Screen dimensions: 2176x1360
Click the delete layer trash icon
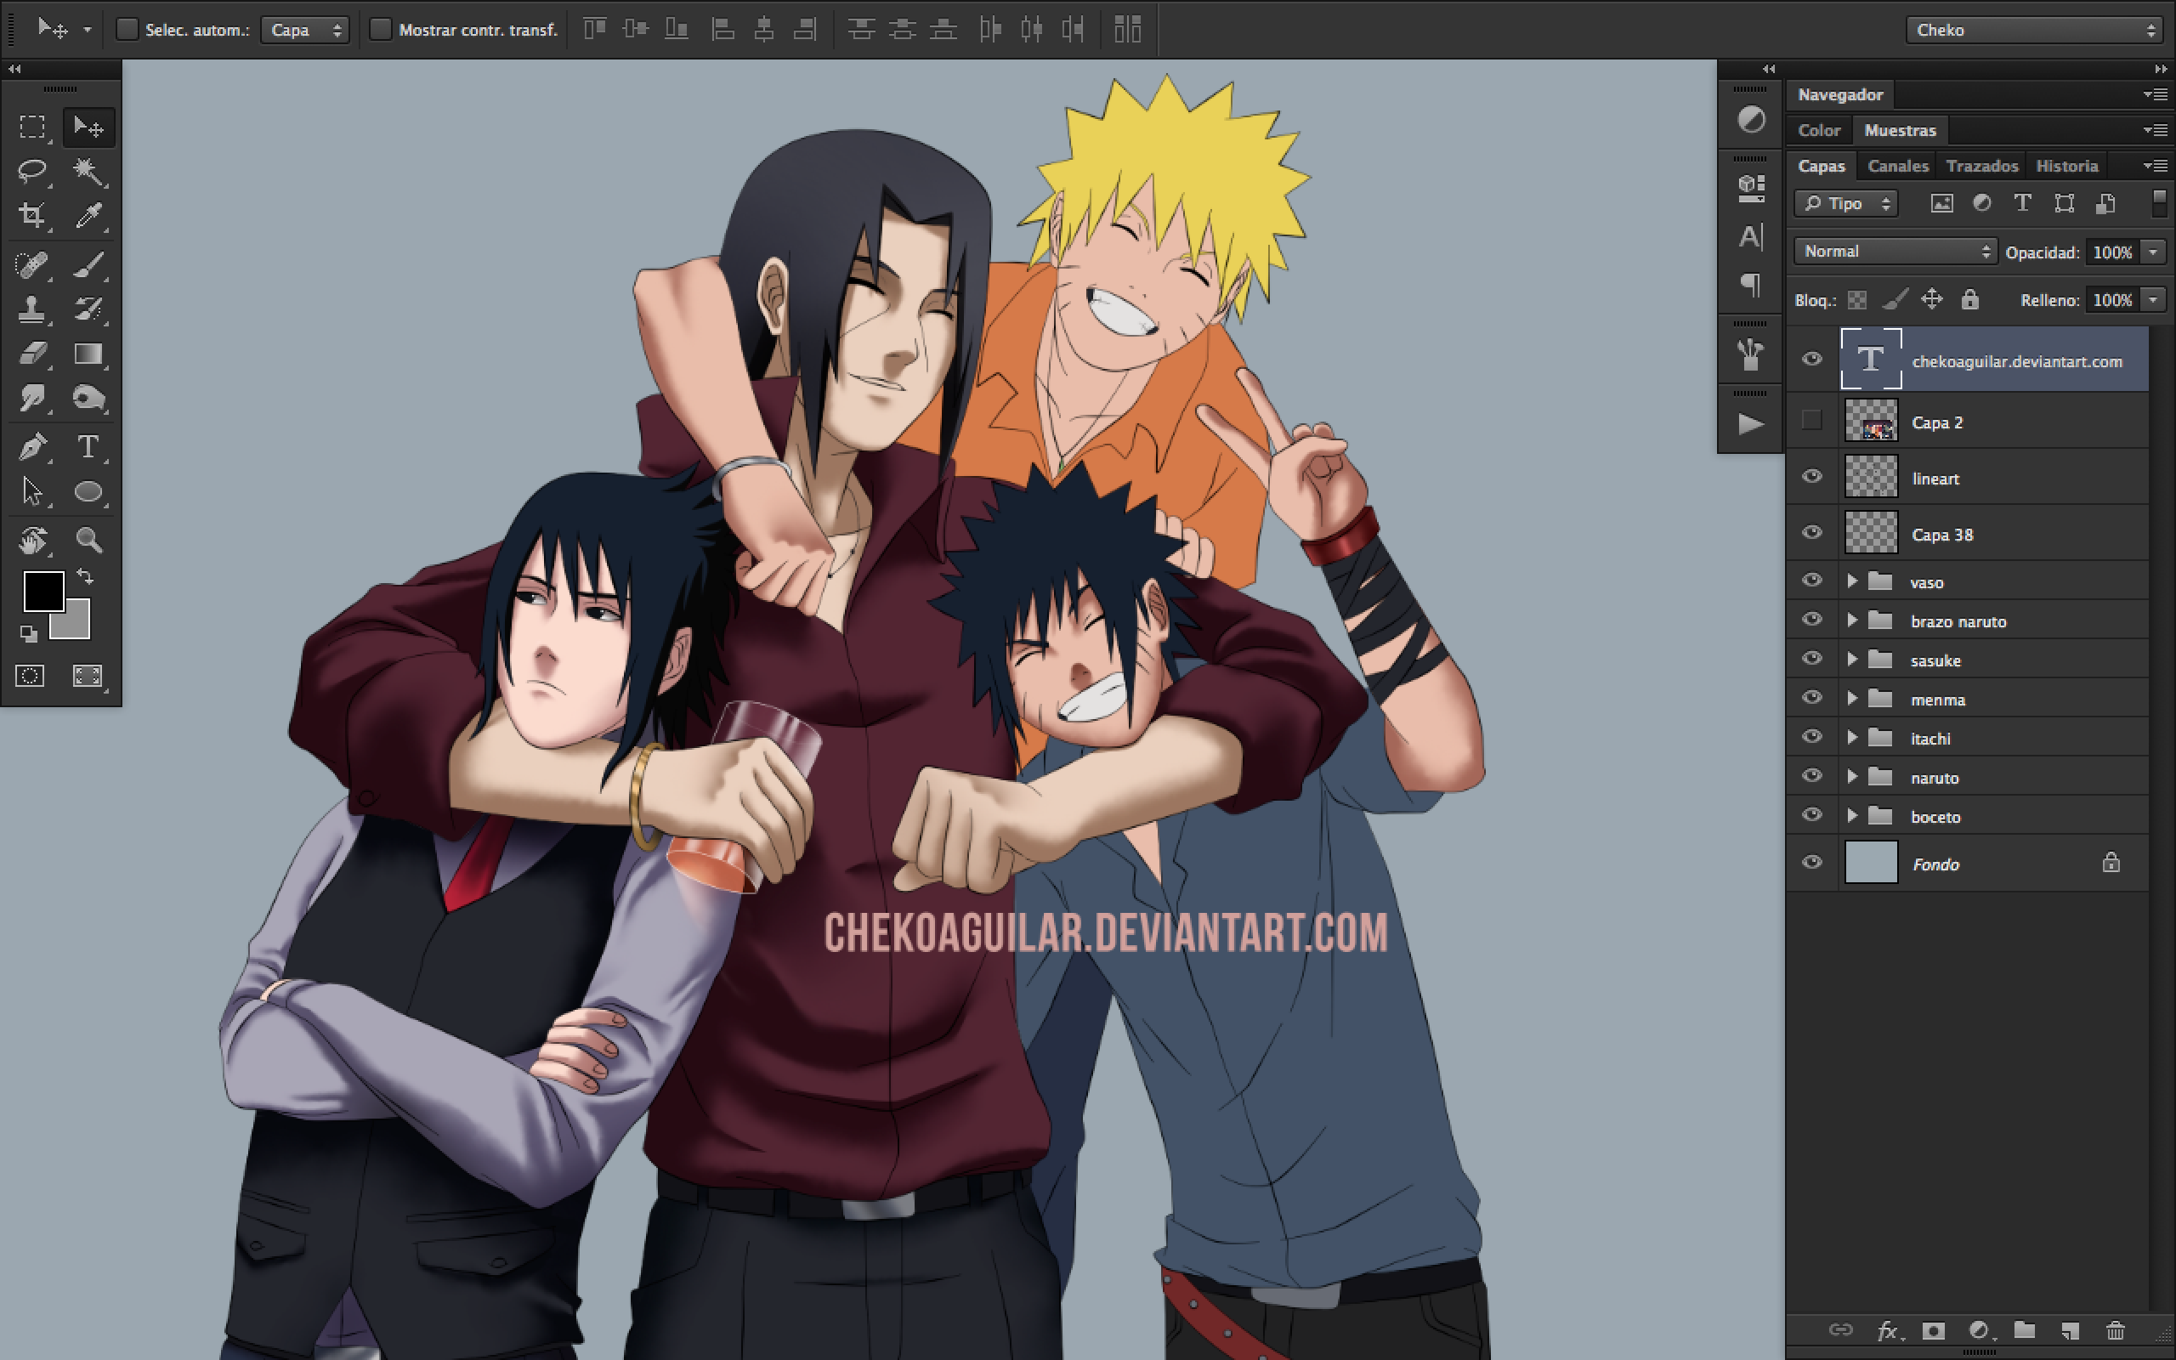click(x=2115, y=1330)
